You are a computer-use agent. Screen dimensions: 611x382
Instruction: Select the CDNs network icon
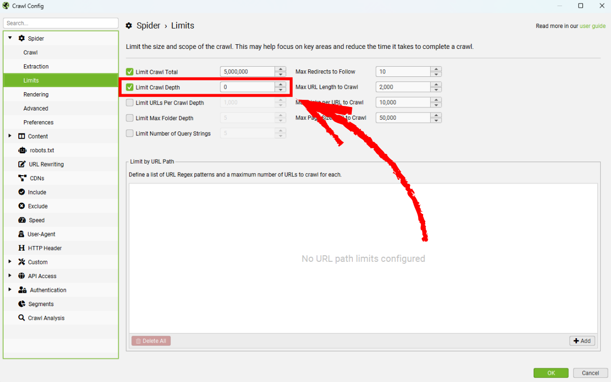(x=22, y=178)
